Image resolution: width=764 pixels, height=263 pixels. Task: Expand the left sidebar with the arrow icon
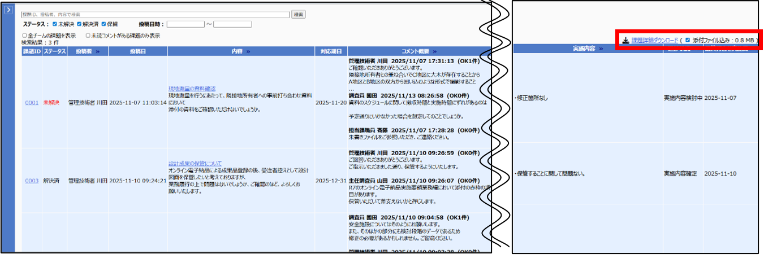point(8,11)
